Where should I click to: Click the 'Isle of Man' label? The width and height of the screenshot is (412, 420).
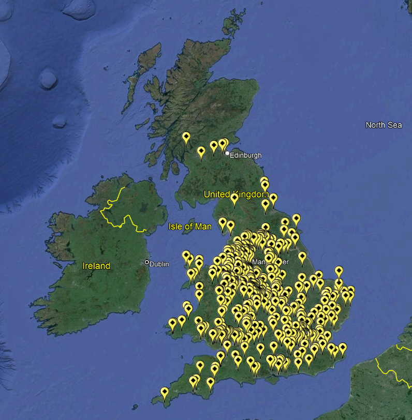point(190,227)
